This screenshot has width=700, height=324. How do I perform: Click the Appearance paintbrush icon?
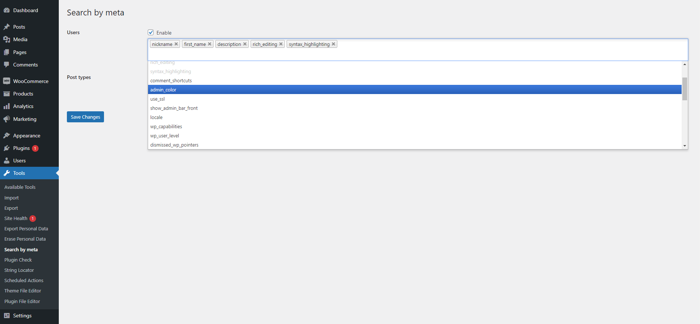[7, 136]
